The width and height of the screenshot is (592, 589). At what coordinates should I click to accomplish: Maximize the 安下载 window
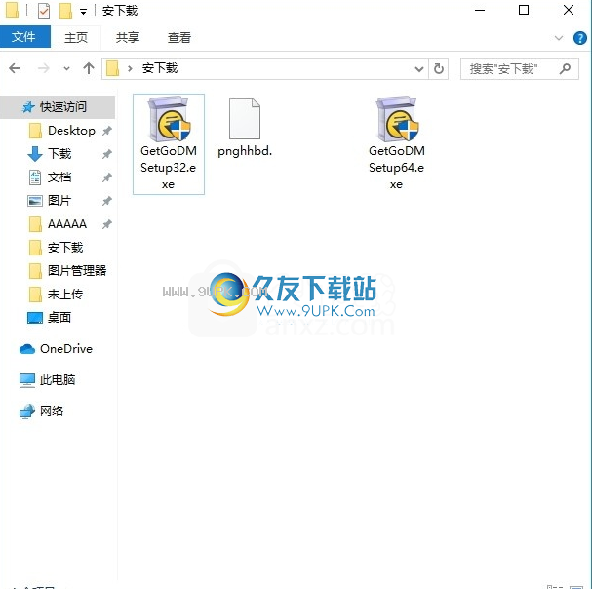click(x=524, y=10)
